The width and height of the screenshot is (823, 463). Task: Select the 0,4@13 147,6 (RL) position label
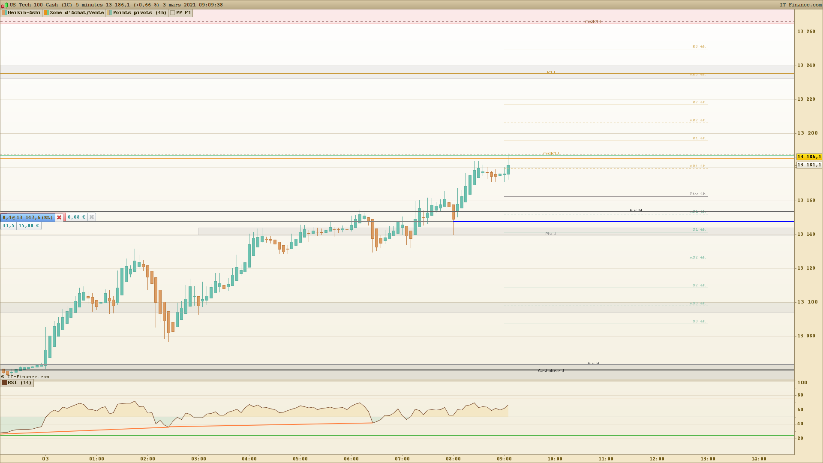pyautogui.click(x=28, y=217)
